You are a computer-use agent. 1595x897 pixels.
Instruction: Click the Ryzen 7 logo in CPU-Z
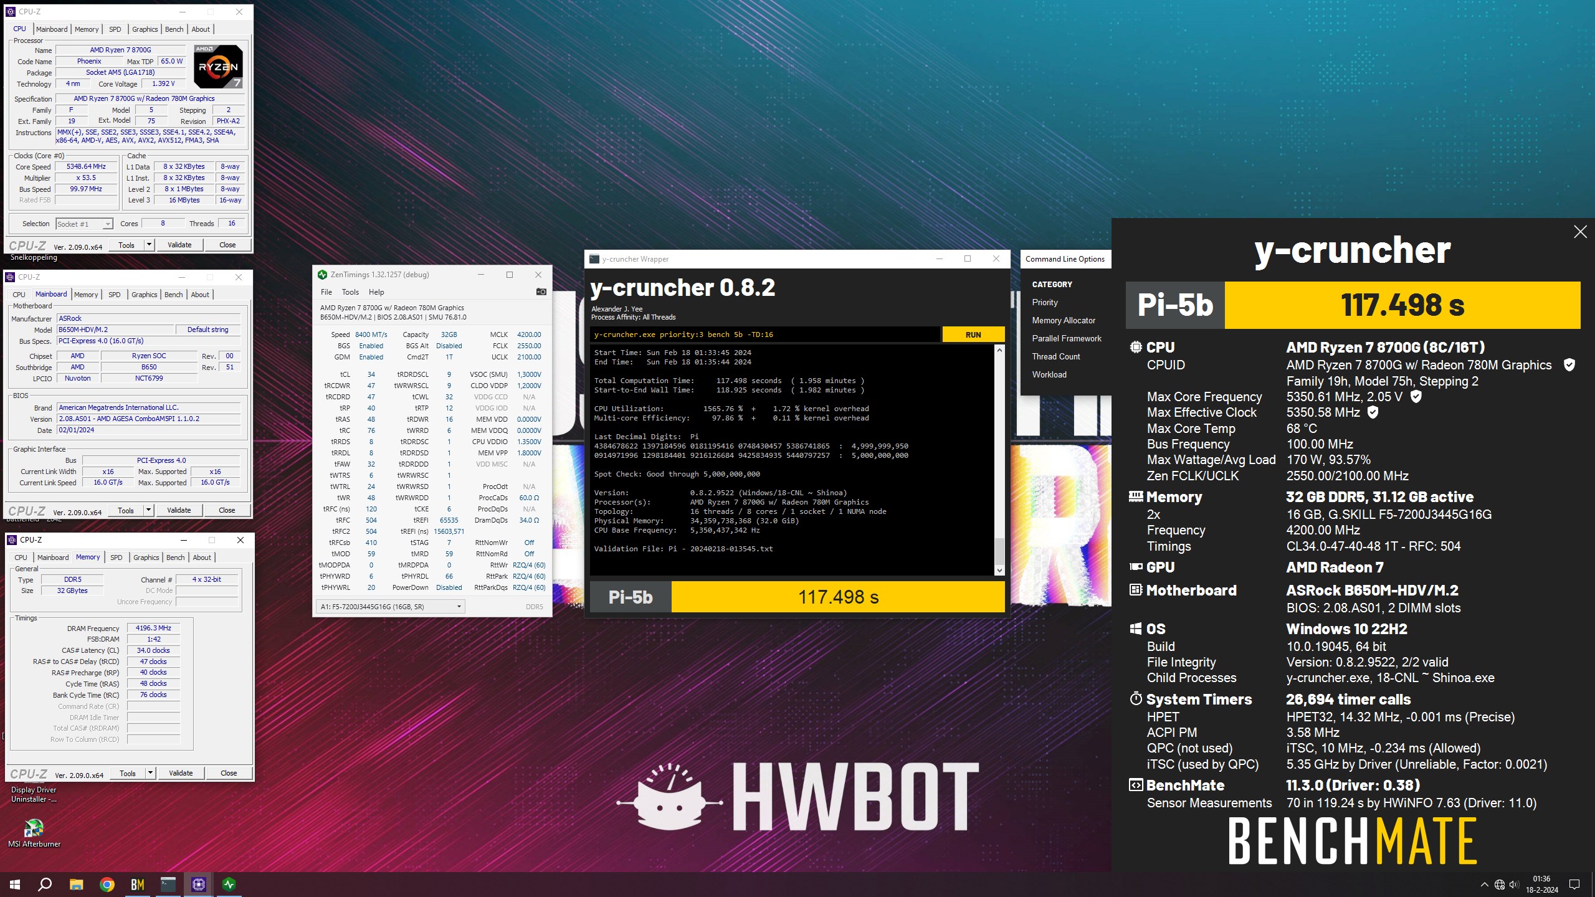click(x=218, y=67)
